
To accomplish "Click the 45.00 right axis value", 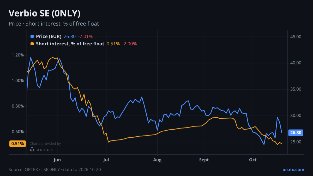I will [296, 37].
